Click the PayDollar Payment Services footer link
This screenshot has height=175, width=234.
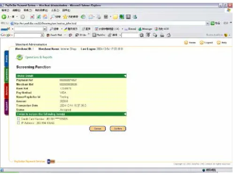coord(30,161)
